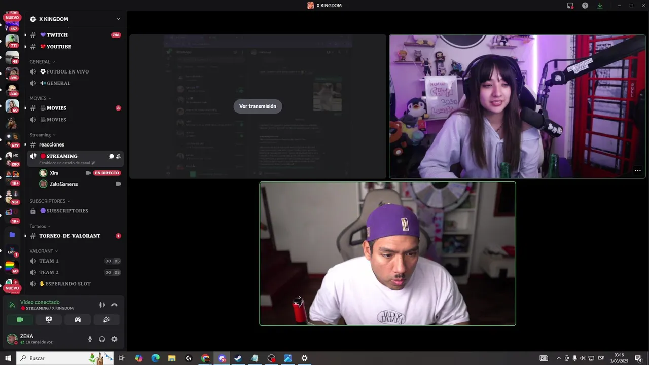Open server with 711 badge
This screenshot has height=365, width=649.
coord(12,41)
